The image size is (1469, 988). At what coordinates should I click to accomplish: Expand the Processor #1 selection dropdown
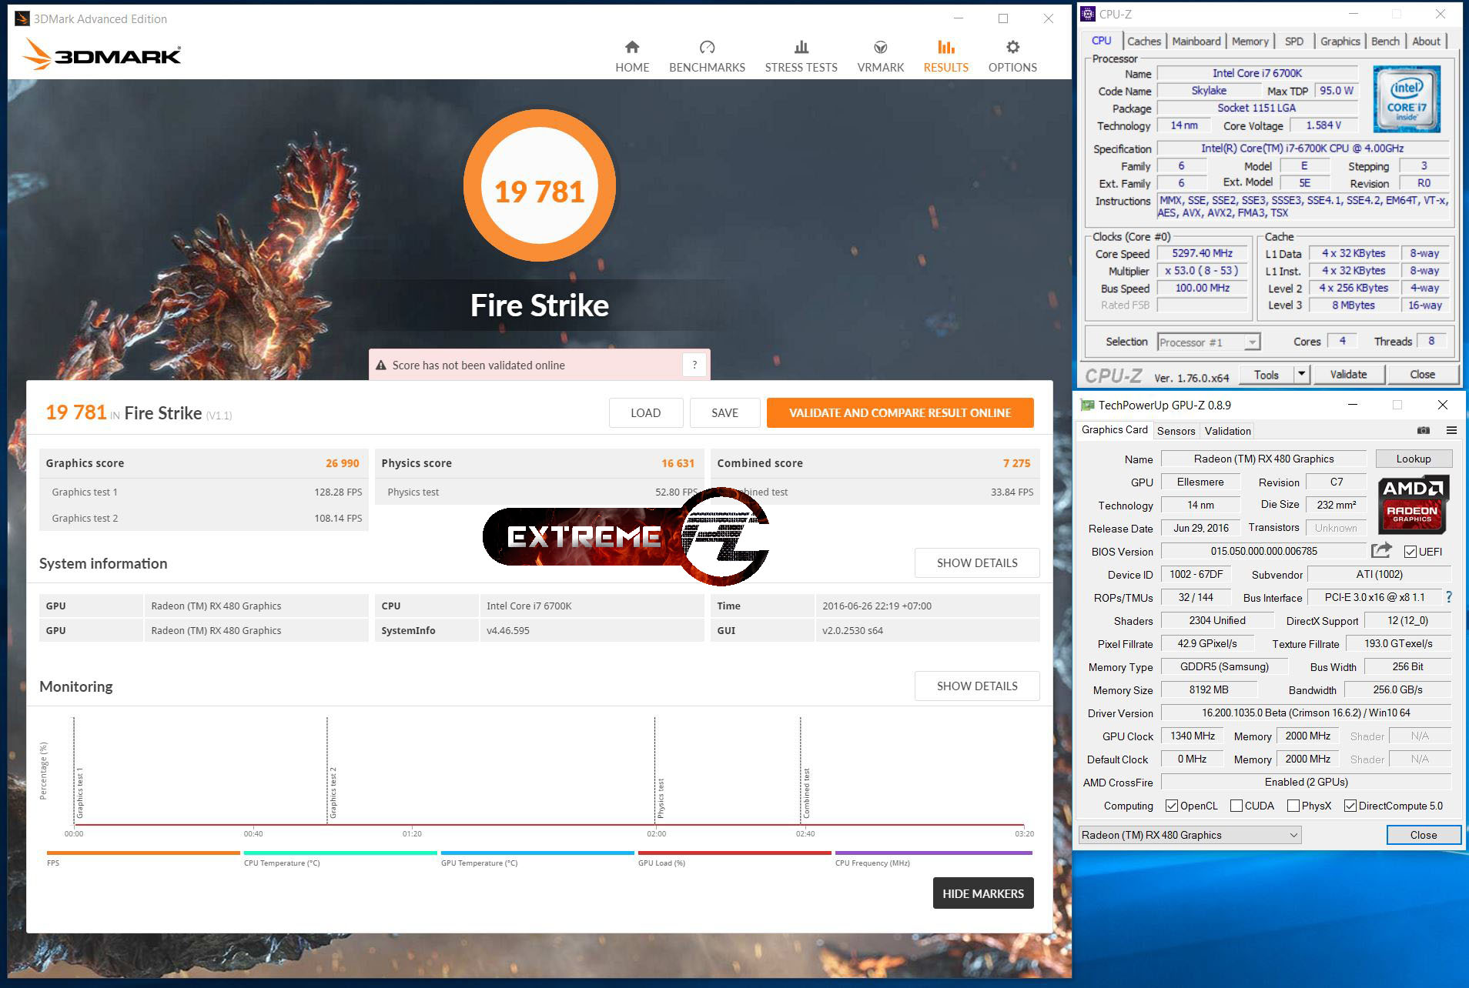[x=1253, y=342]
